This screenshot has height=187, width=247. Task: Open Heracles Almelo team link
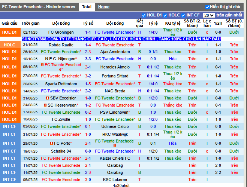(x=115, y=67)
